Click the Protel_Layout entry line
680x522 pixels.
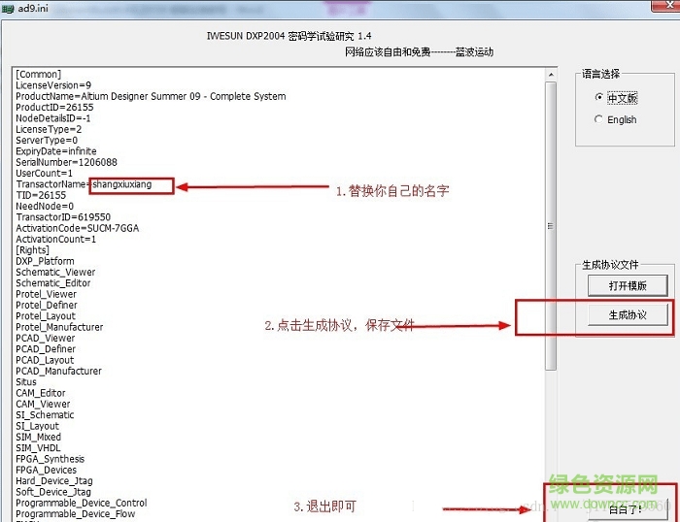pyautogui.click(x=46, y=316)
